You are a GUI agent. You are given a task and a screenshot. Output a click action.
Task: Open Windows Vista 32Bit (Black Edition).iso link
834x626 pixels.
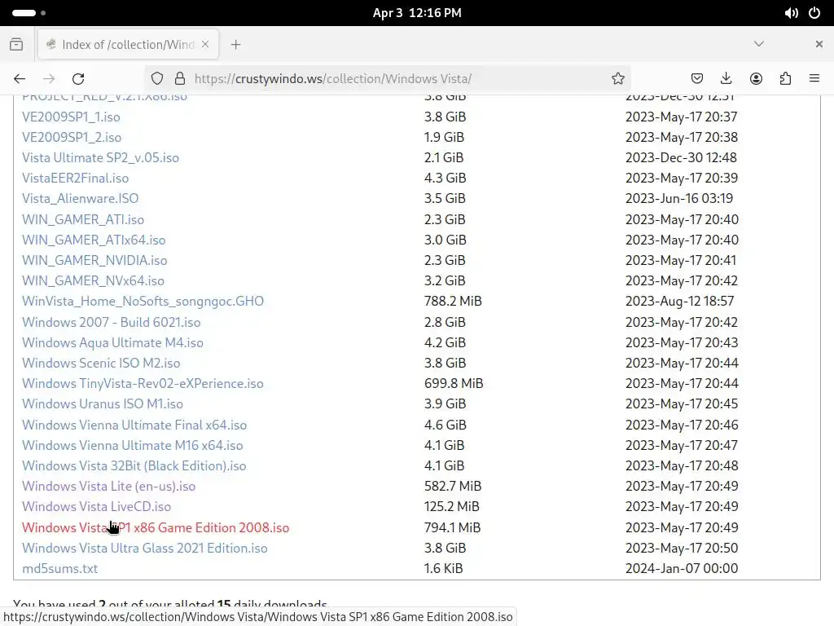pyautogui.click(x=134, y=465)
